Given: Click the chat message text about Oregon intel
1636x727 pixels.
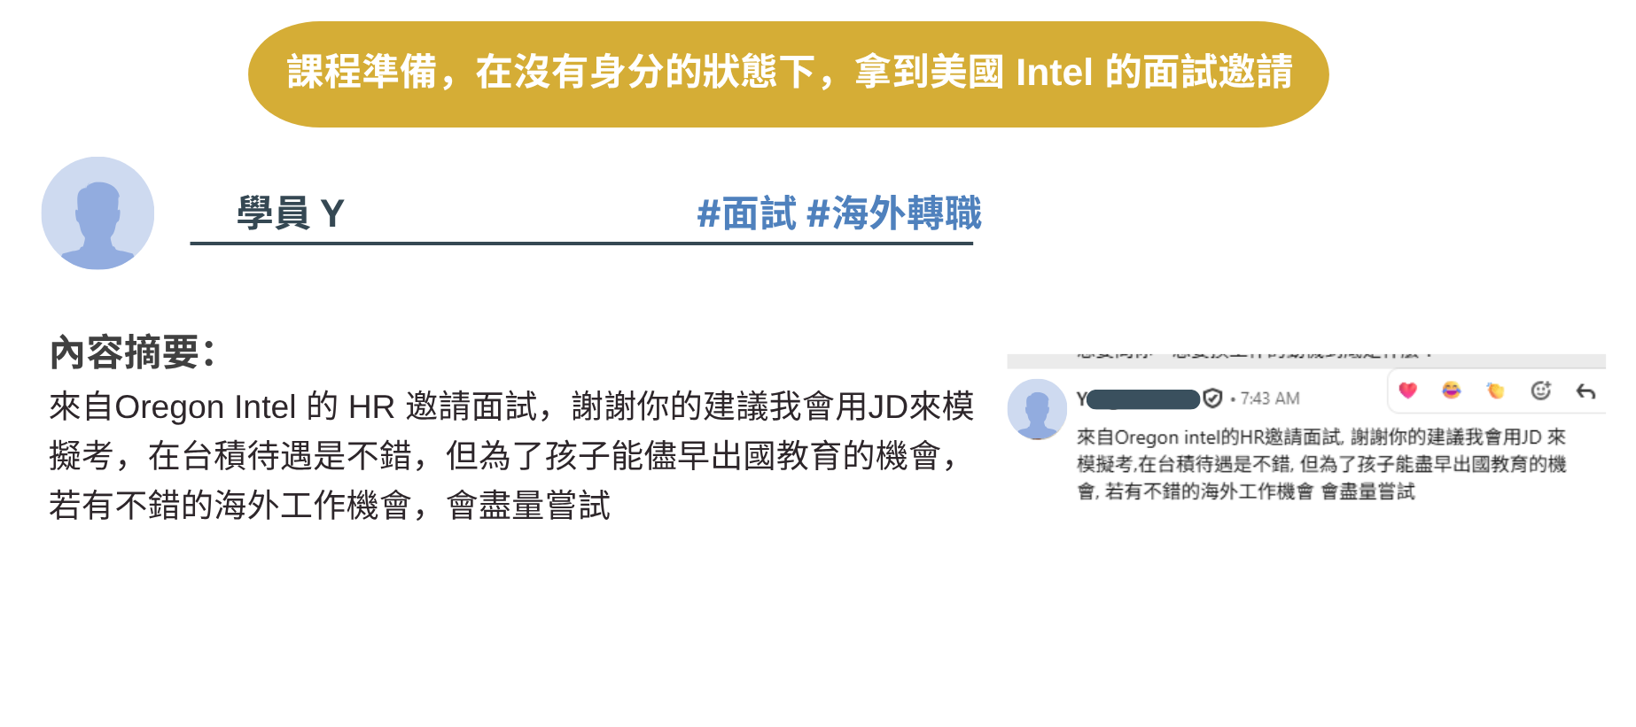Looking at the screenshot, I should [1321, 464].
